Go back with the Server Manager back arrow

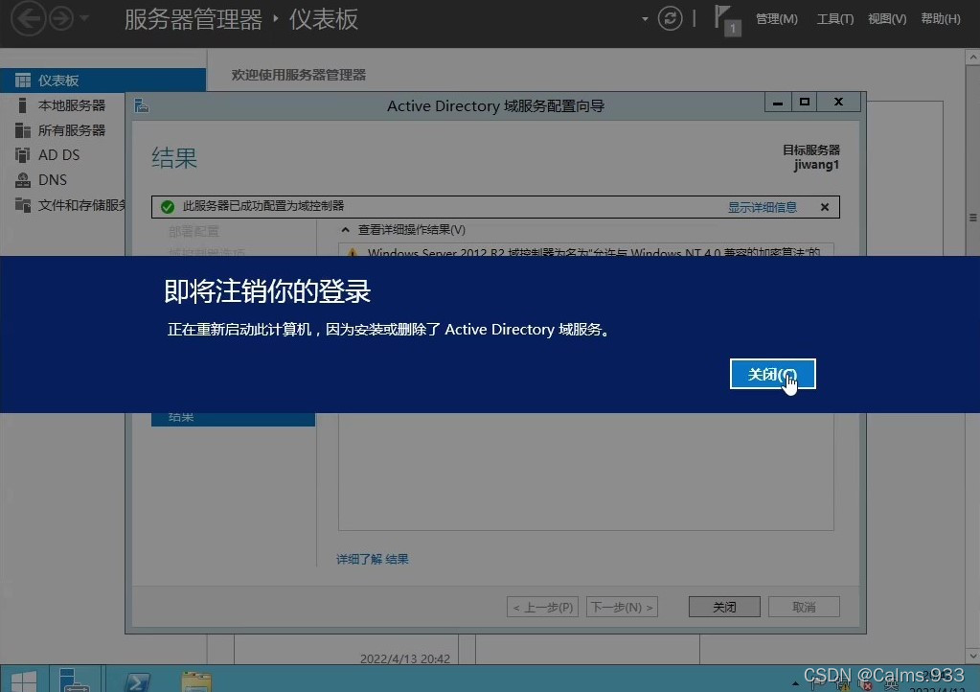click(29, 19)
